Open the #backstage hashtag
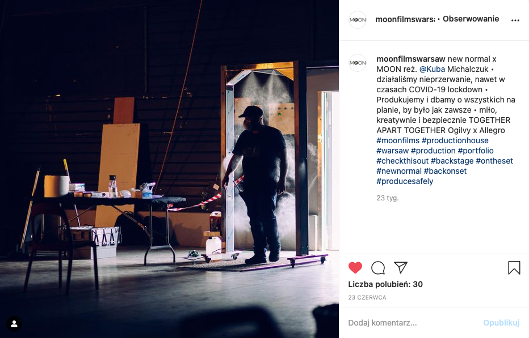 (x=452, y=161)
